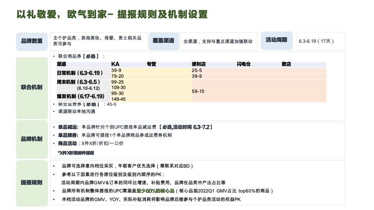Viewport: 374px width, 210px height.
Task: Click row label 周末机制（6.3-6.5）
Action: pos(78,82)
